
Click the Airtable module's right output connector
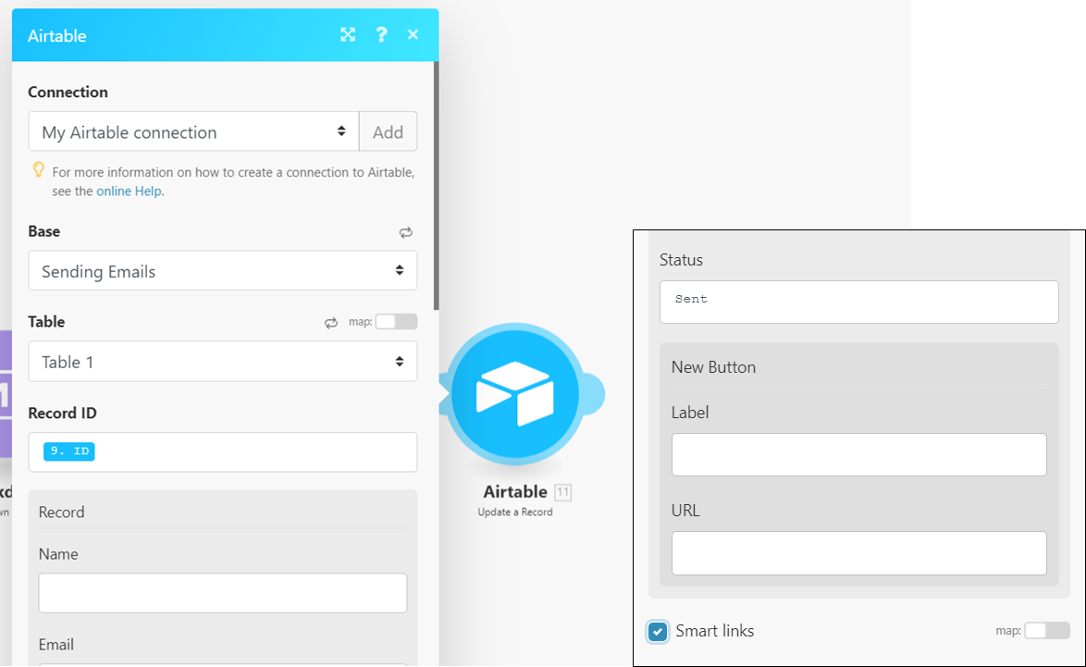click(593, 393)
